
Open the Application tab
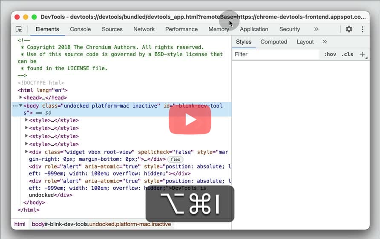254,29
